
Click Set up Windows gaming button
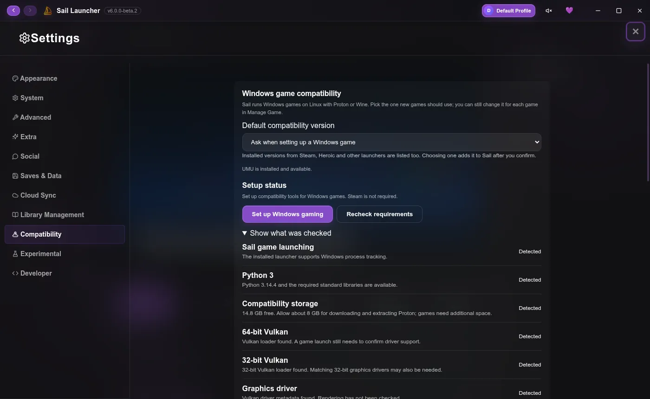(287, 214)
